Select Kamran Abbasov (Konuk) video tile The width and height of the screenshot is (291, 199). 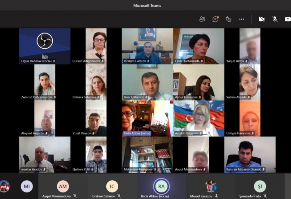[250, 155]
